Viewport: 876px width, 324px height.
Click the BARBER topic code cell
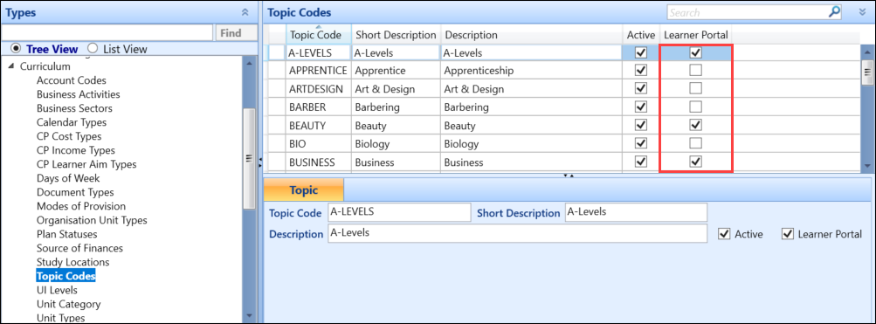[x=319, y=107]
